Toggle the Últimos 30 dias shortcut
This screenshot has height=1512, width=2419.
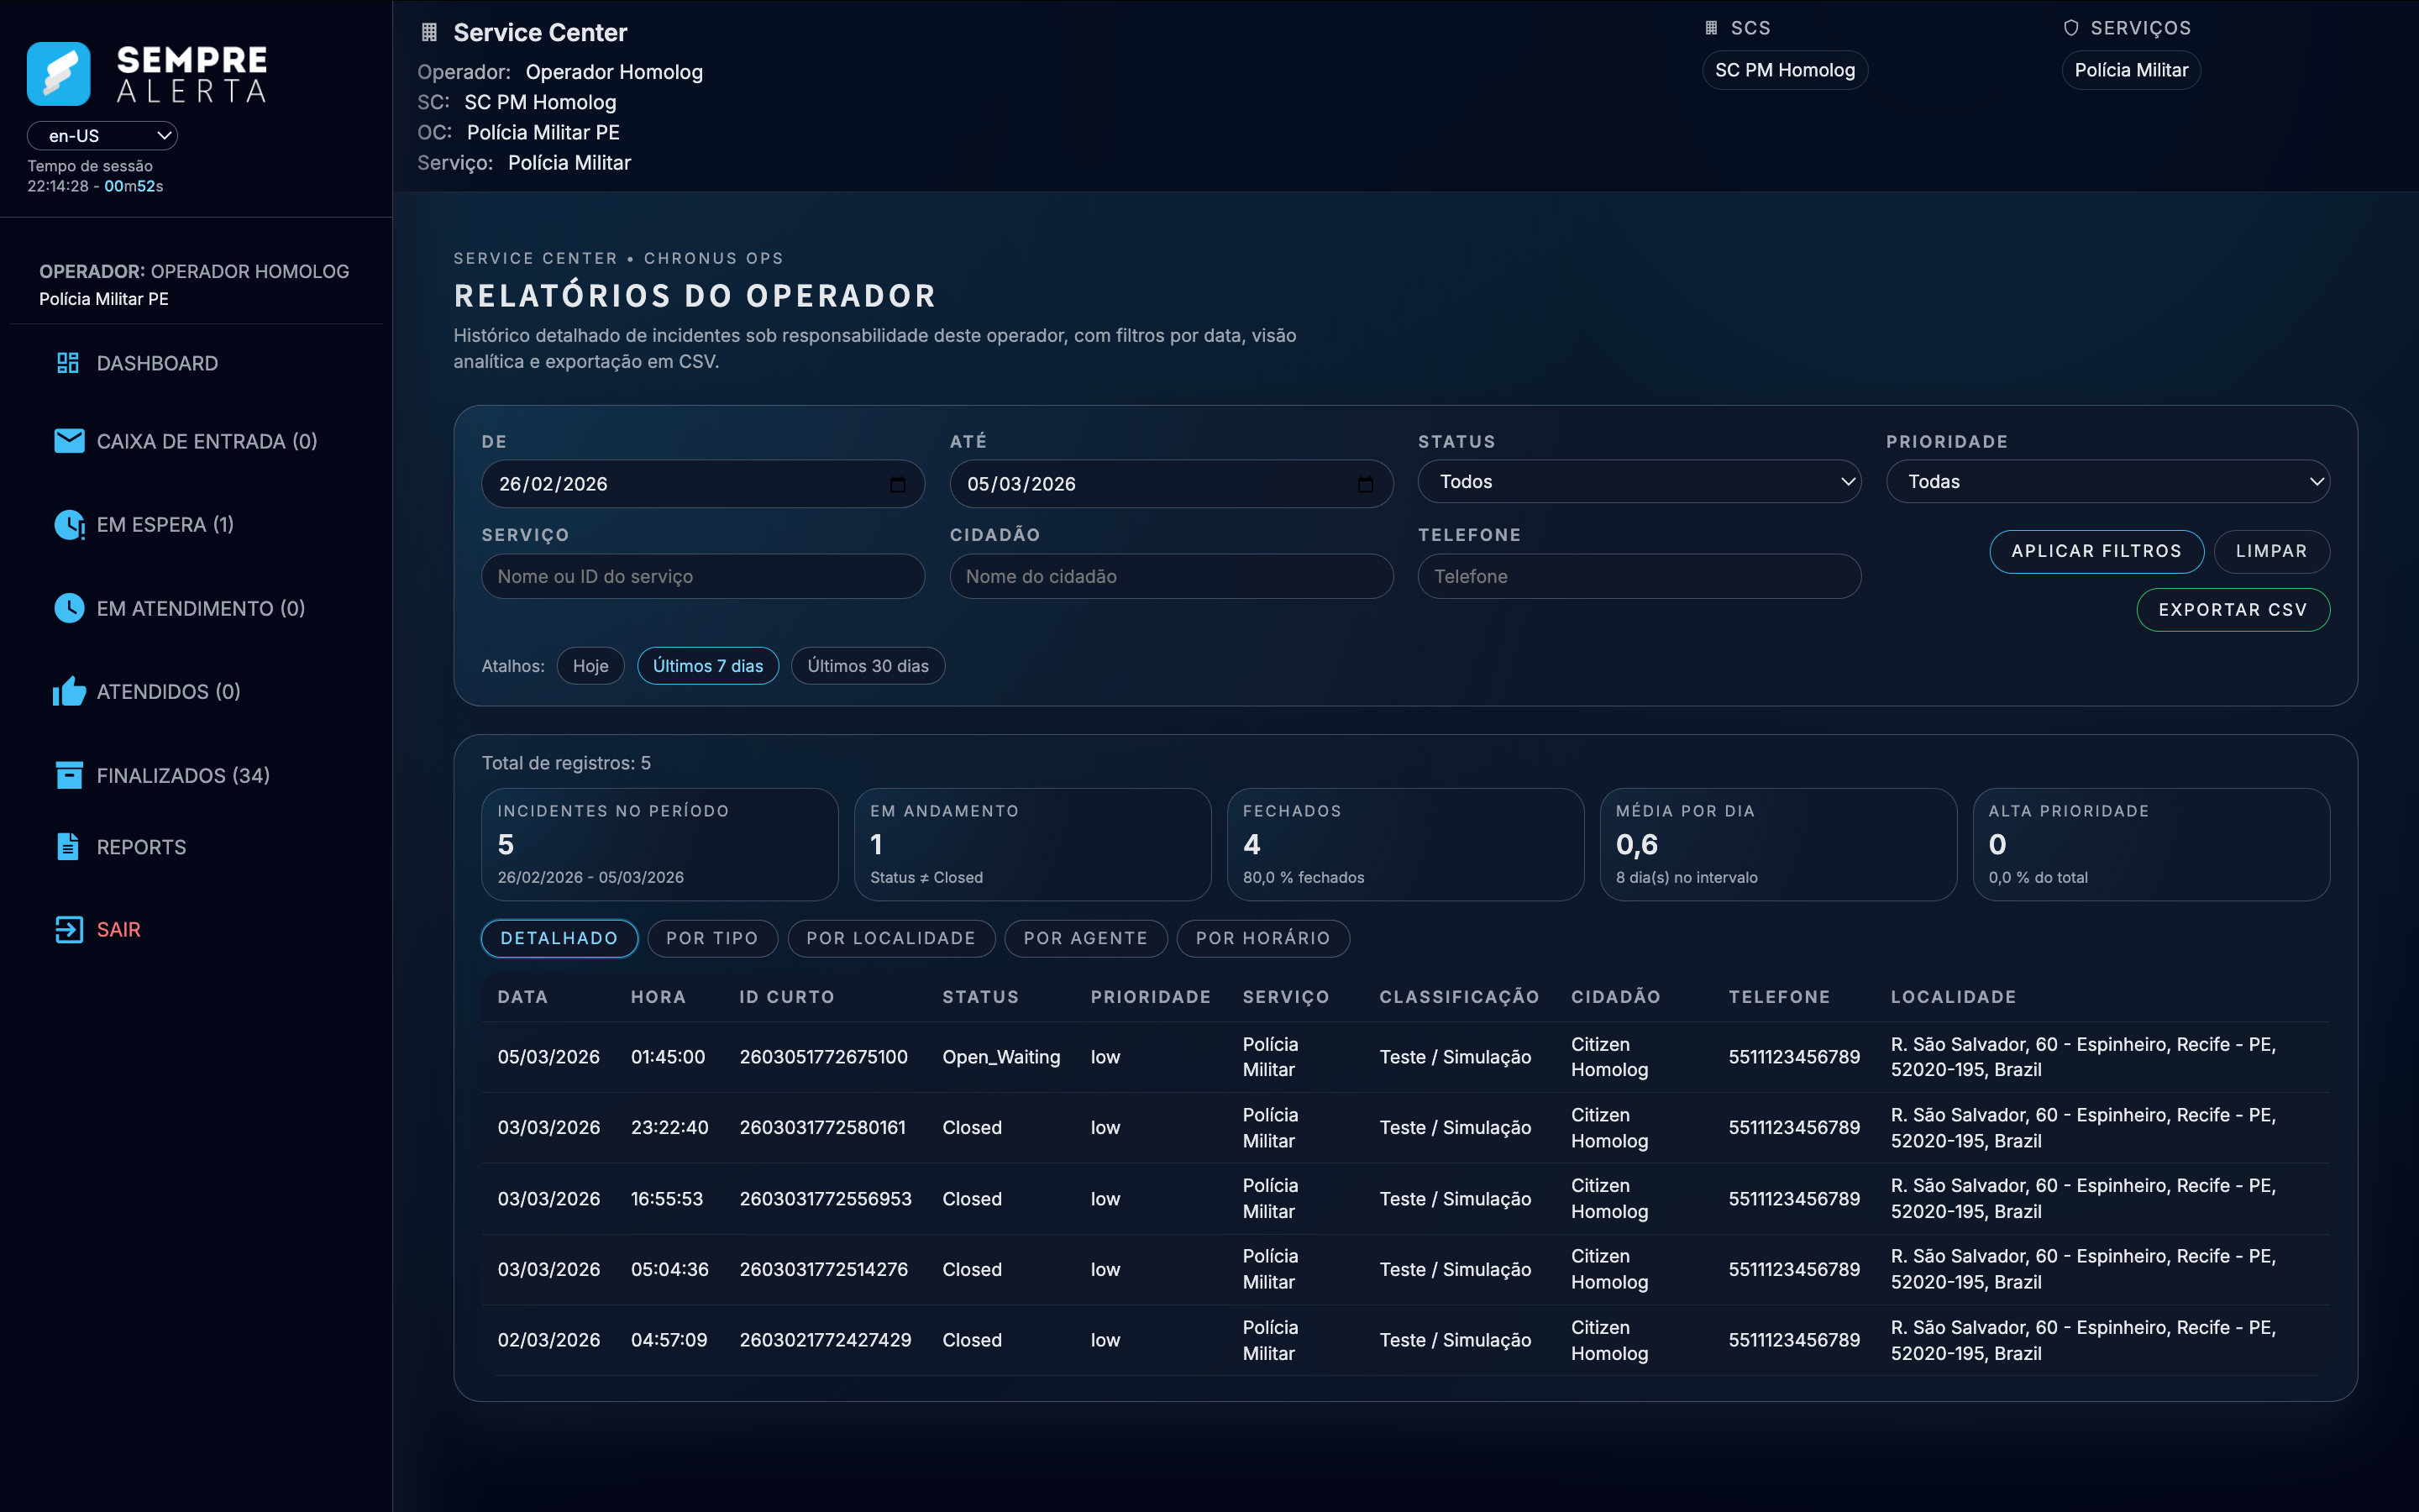point(867,666)
